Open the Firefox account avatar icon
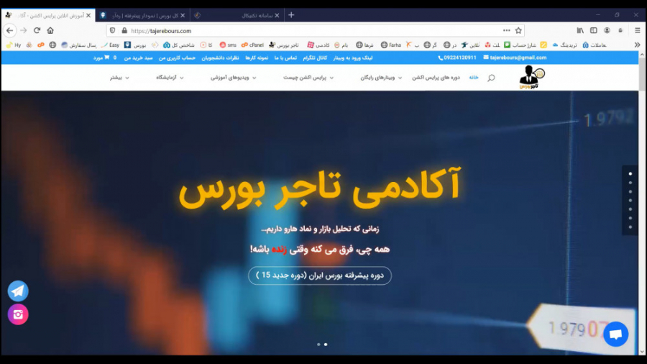The width and height of the screenshot is (647, 364). [x=607, y=30]
